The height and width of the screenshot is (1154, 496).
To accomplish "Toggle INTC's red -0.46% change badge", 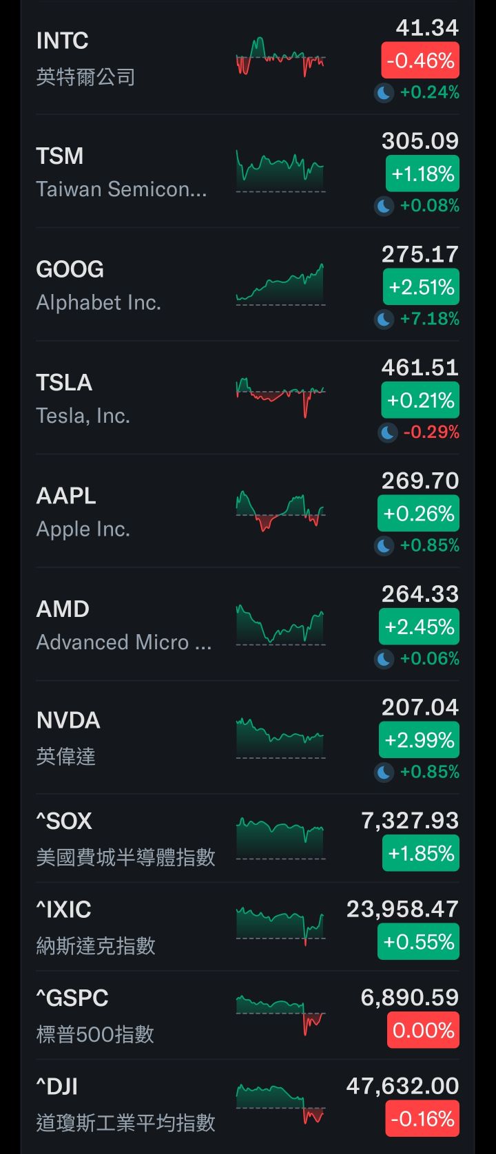I will coord(420,61).
